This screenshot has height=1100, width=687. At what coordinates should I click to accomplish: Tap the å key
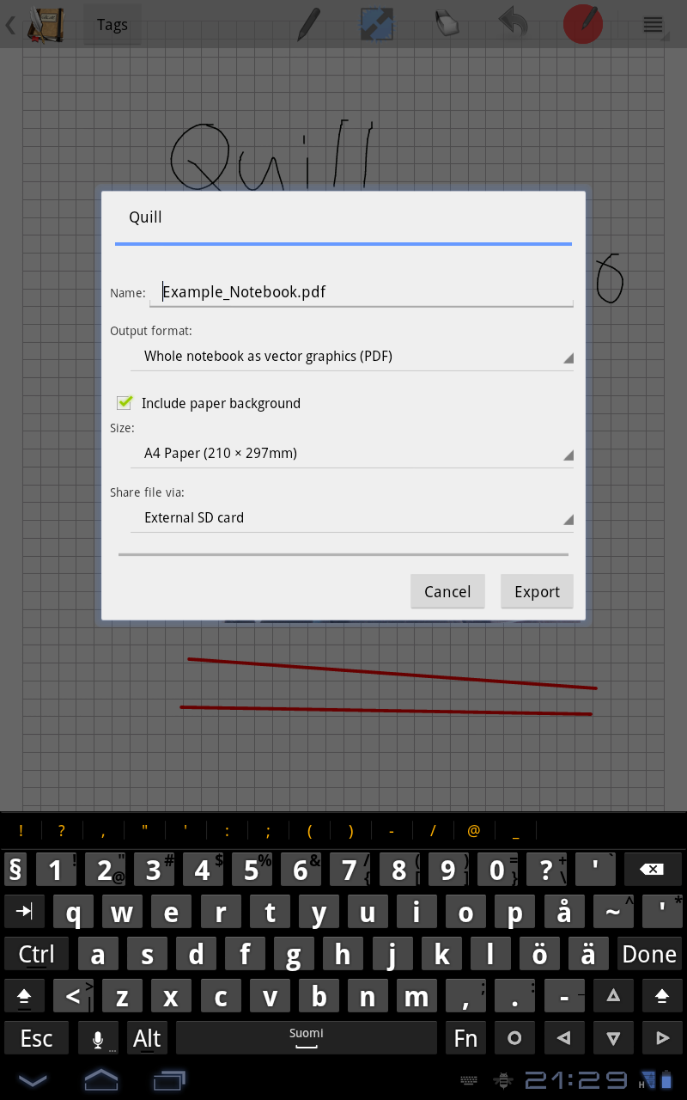coord(563,911)
